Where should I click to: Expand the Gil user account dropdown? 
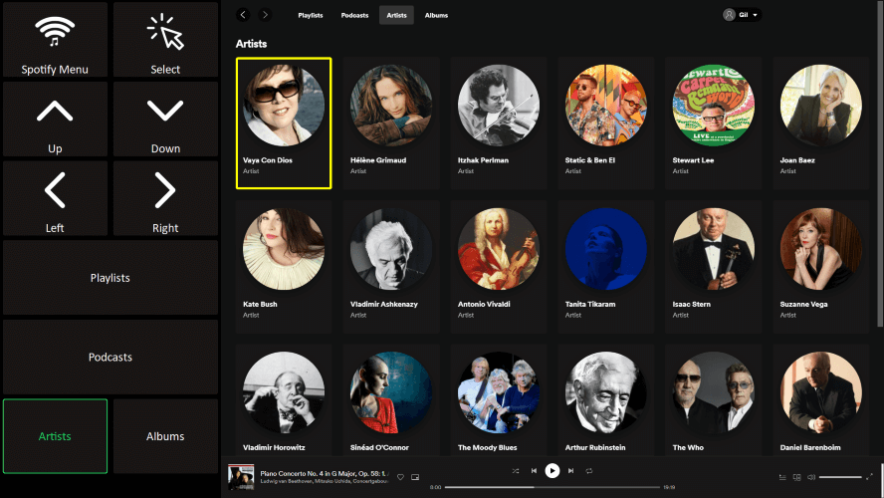[742, 15]
